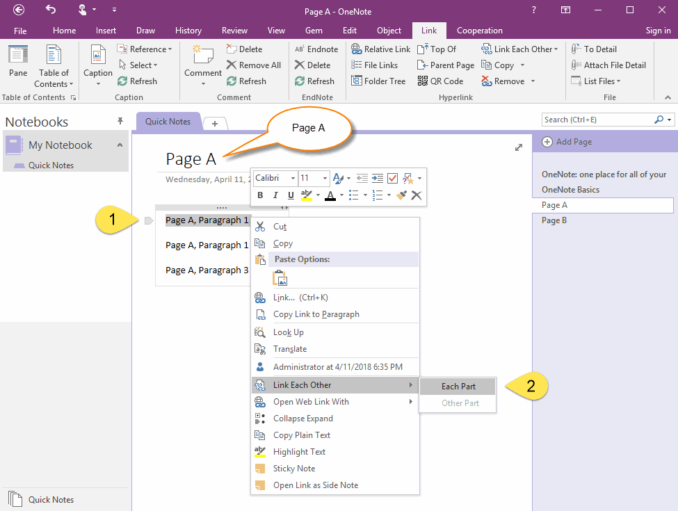Select Open Web Link With menu item

coord(335,402)
